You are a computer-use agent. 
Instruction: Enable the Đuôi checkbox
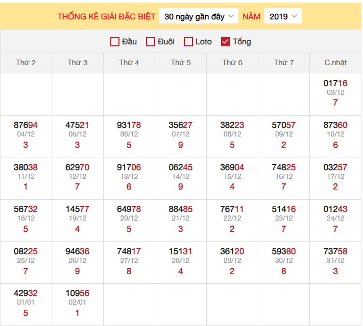point(151,42)
